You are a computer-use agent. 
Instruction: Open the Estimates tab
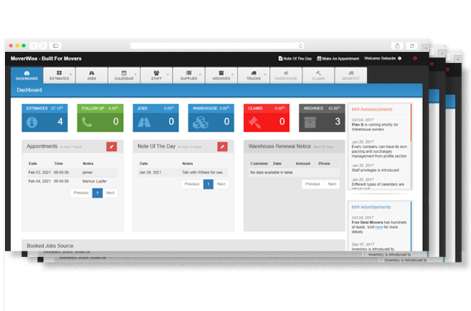coord(59,75)
